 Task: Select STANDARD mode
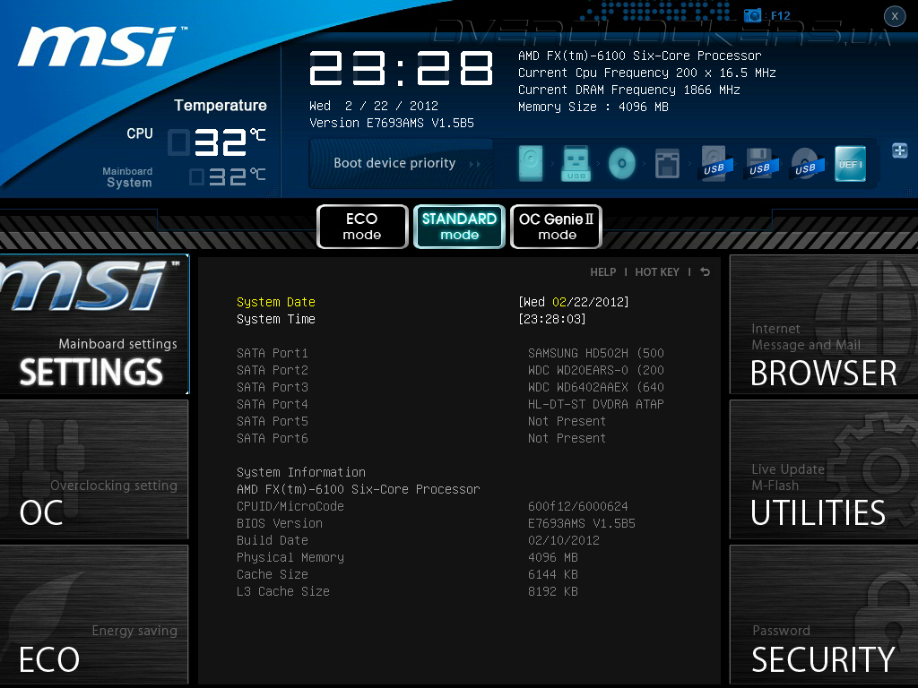460,227
